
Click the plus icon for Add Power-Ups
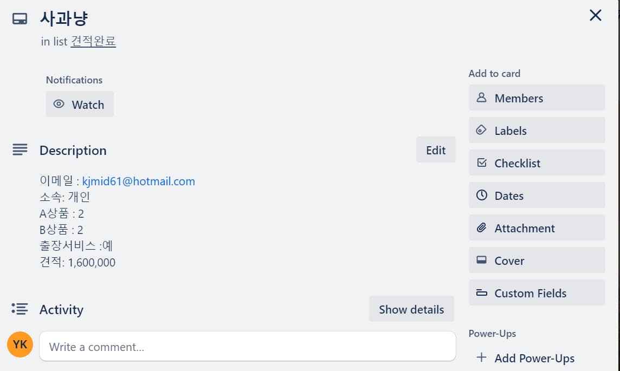[481, 357]
